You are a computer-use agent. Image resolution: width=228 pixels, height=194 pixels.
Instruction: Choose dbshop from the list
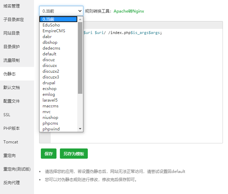coord(58,42)
